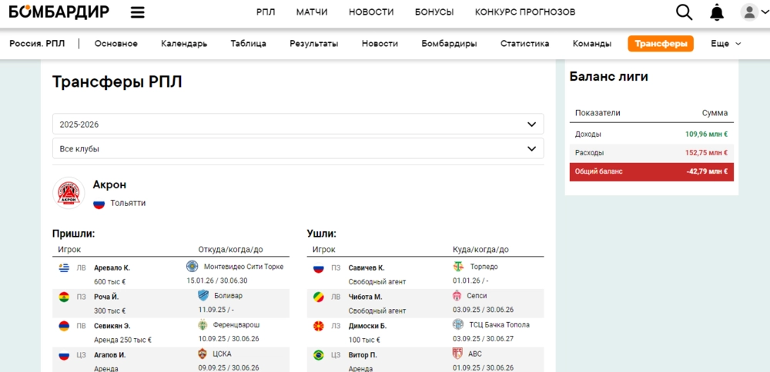Open player link 'Савичев К.'

pyautogui.click(x=367, y=267)
